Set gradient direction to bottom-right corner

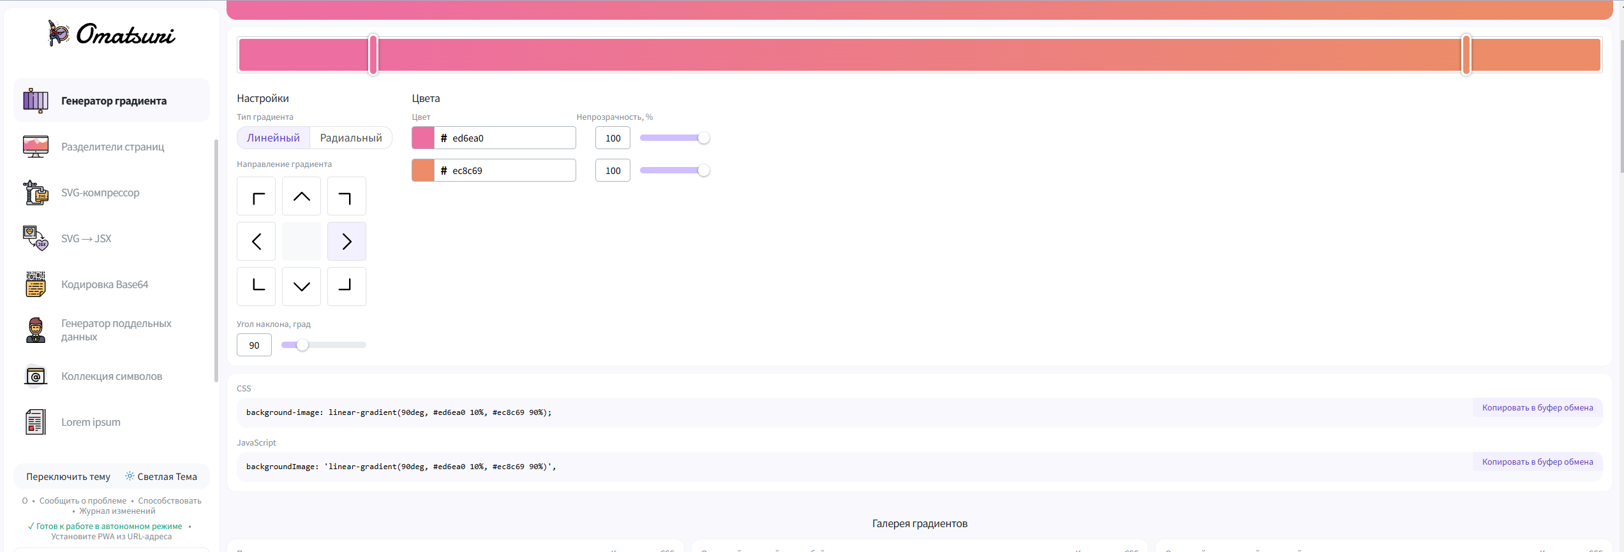click(x=347, y=287)
